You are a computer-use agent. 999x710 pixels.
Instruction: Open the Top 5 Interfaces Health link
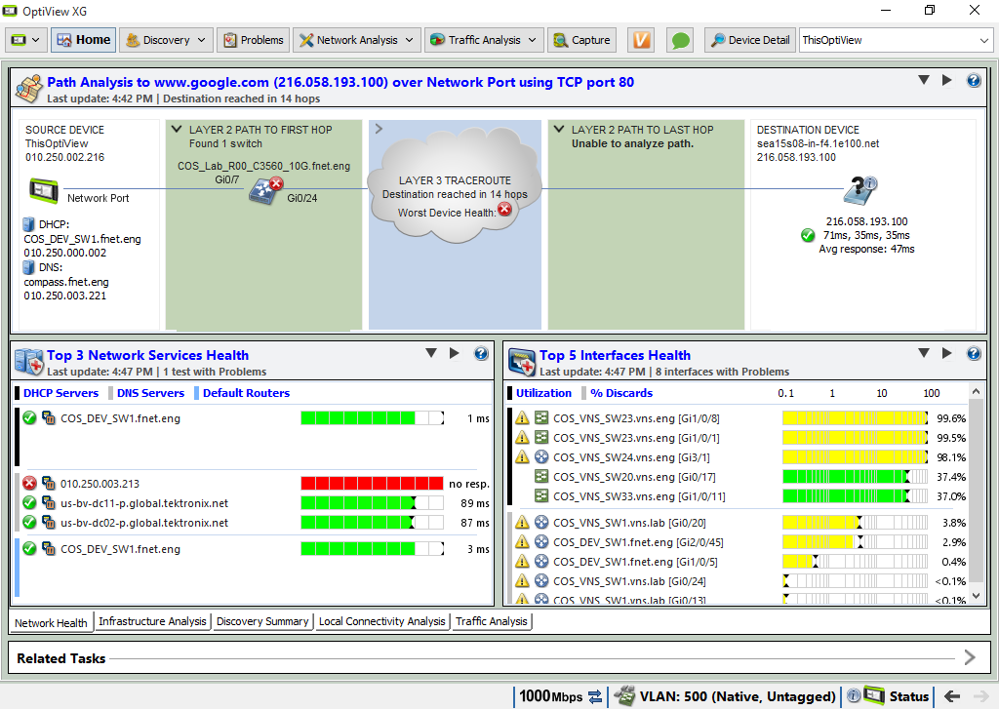615,355
